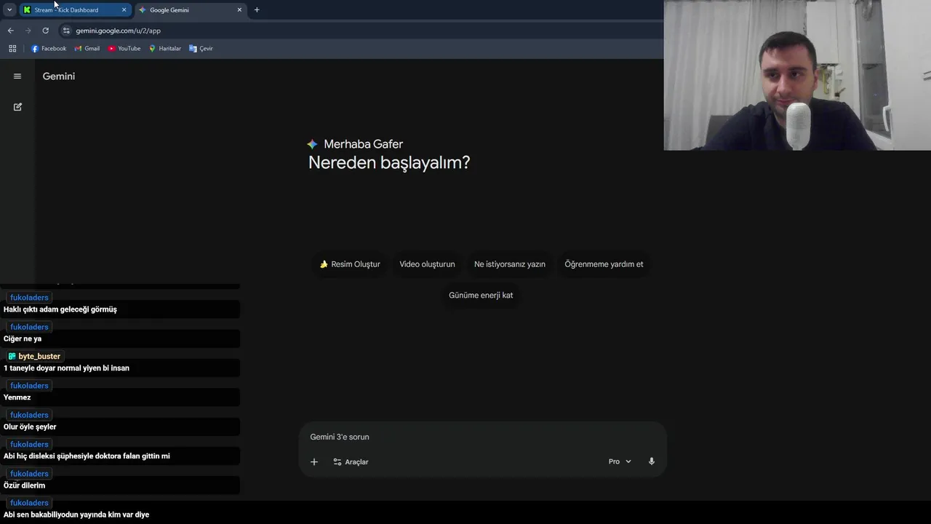Image resolution: width=931 pixels, height=524 pixels.
Task: Click chat message '1 taneyle doyar normal yiyen bi insan'
Action: [x=66, y=368]
